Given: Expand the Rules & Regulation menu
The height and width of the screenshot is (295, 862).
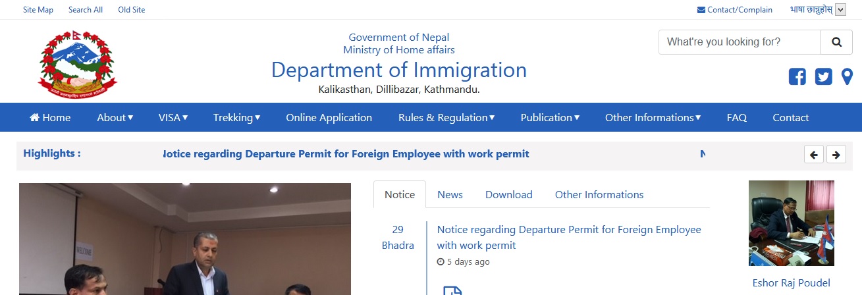Looking at the screenshot, I should tap(446, 118).
